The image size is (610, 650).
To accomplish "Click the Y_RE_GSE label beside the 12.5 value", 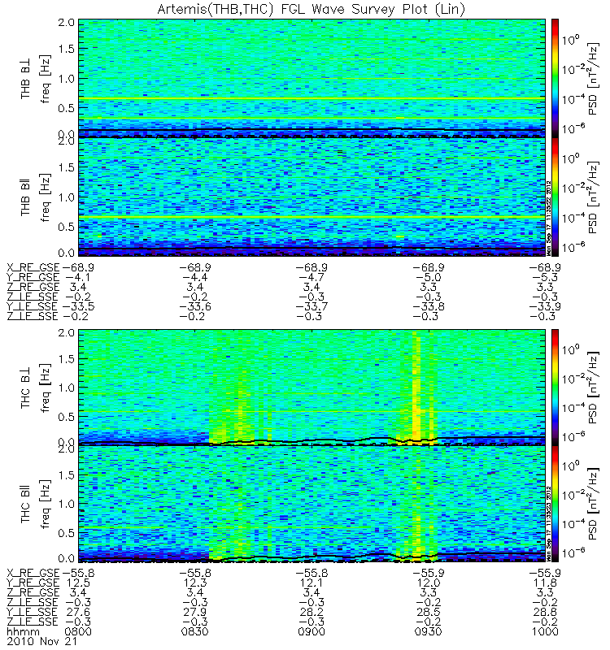I will [33, 583].
